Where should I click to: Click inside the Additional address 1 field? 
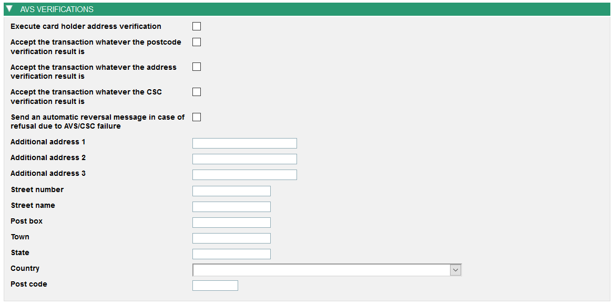click(x=244, y=143)
